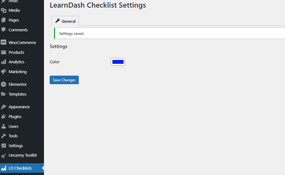This screenshot has width=285, height=175.
Task: Click the Tools wrench icon in sidebar
Action: tap(3, 136)
